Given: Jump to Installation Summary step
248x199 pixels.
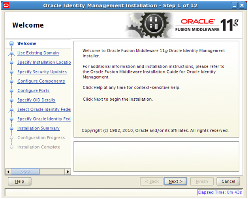Looking at the screenshot, I should (38, 128).
